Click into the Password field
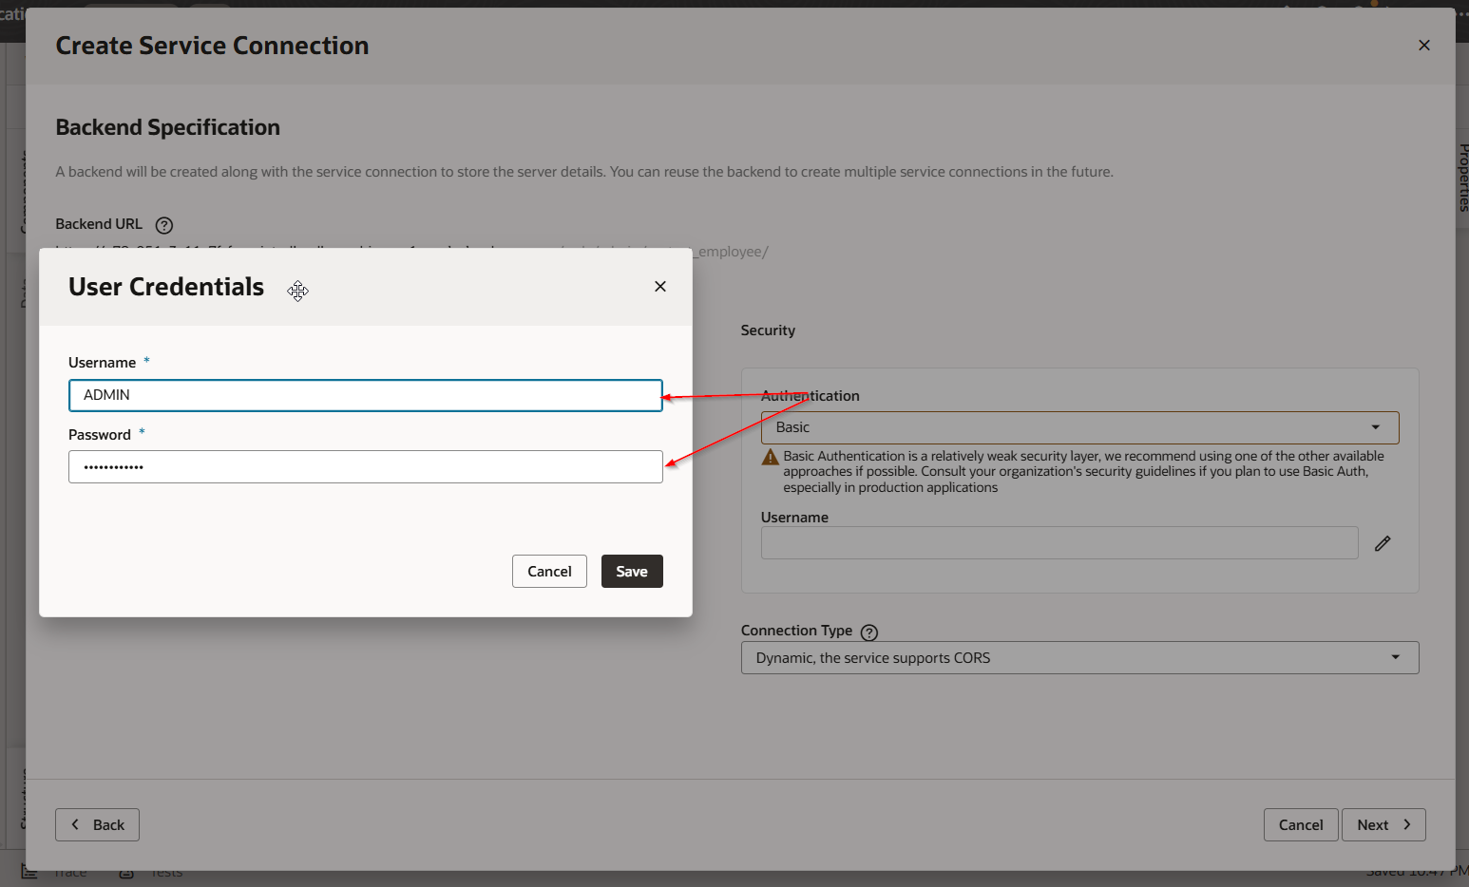 (365, 467)
